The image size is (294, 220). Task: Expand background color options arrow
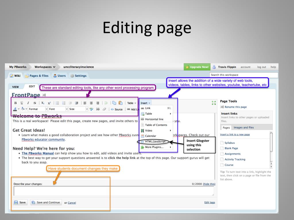click(26, 109)
